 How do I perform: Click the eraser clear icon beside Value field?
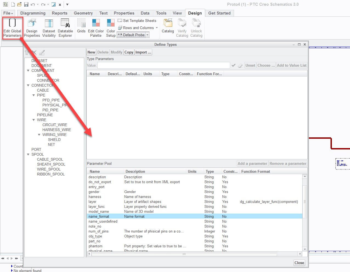coord(240,65)
